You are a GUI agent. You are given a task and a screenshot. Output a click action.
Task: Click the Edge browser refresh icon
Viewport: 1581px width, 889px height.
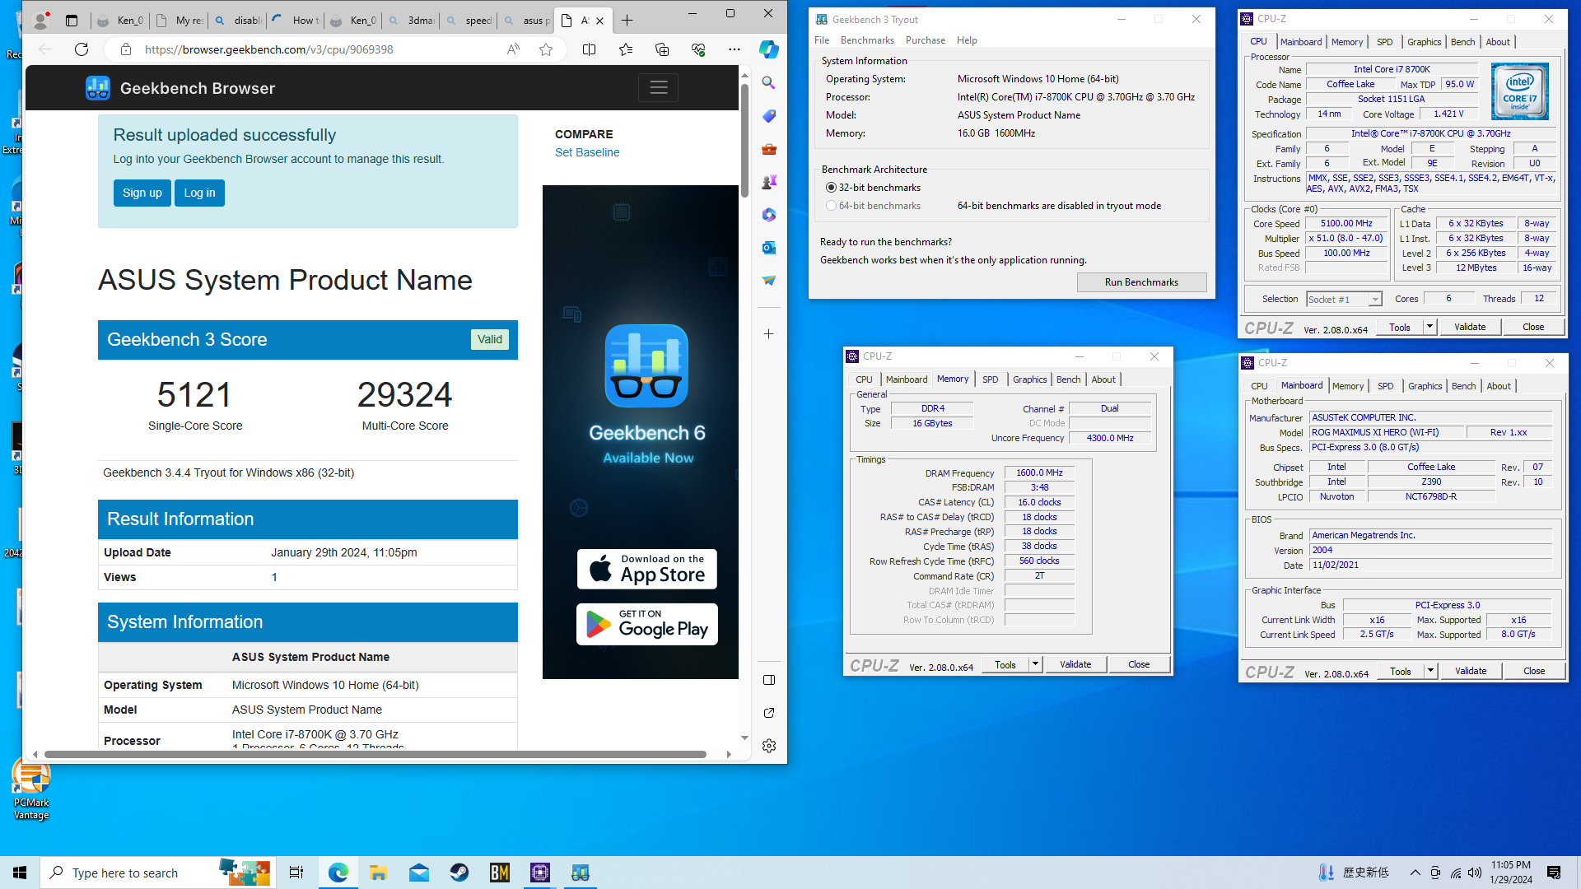81,49
